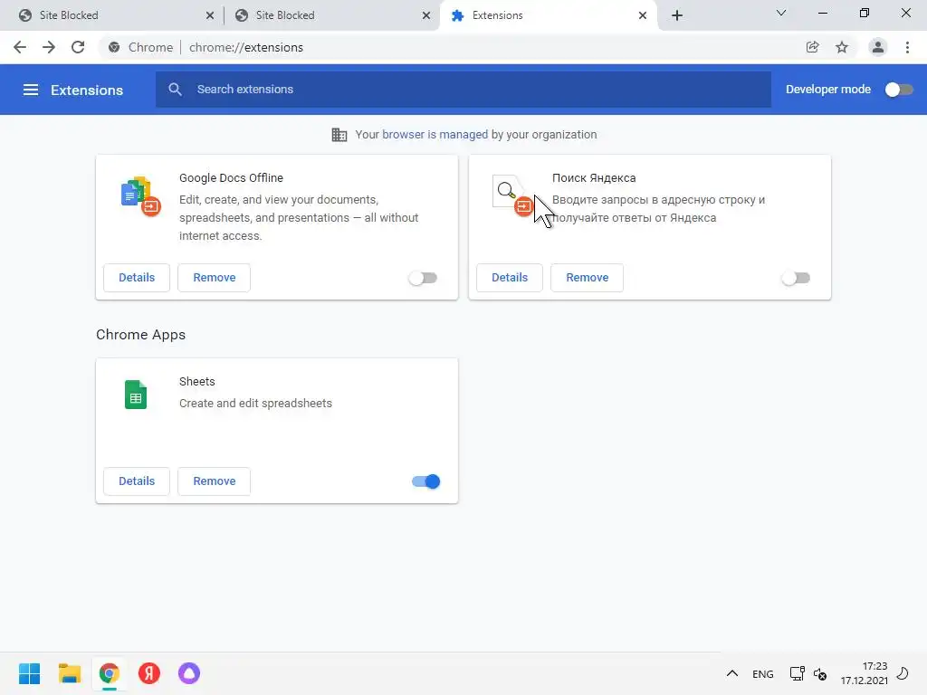The height and width of the screenshot is (695, 927).
Task: Open File Explorer from the taskbar
Action: pyautogui.click(x=70, y=673)
